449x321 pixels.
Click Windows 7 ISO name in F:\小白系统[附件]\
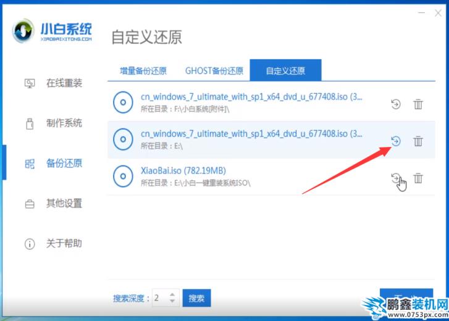[x=251, y=97]
